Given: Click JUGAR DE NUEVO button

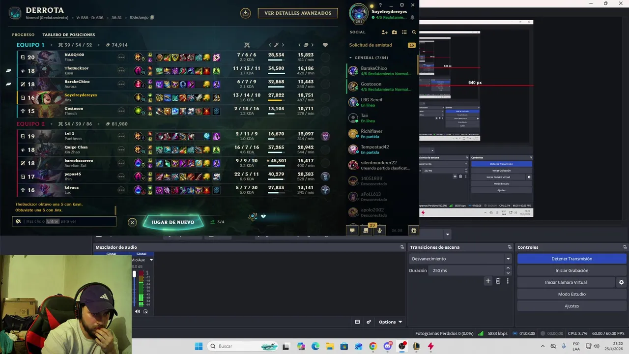Looking at the screenshot, I should 172,222.
